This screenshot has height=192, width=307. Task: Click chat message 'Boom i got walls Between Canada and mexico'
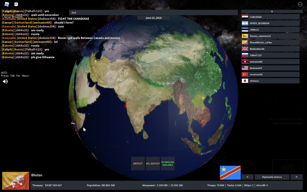click(89, 38)
